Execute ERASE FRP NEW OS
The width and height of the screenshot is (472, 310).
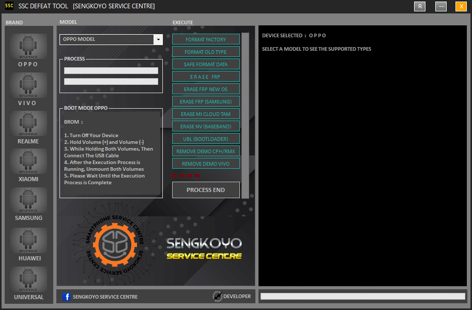[x=205, y=89]
